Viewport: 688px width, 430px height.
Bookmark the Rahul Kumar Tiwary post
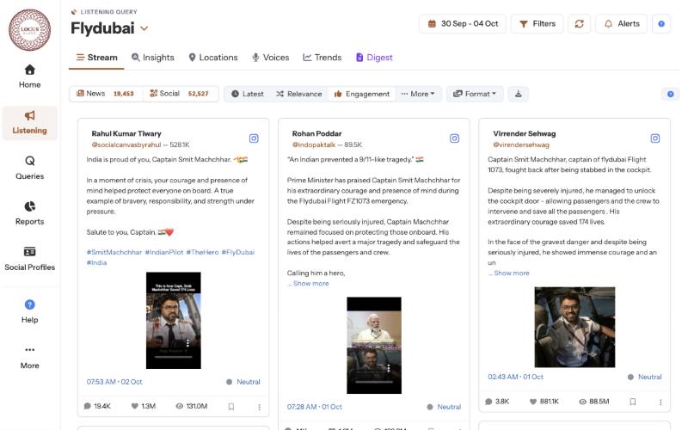point(231,407)
